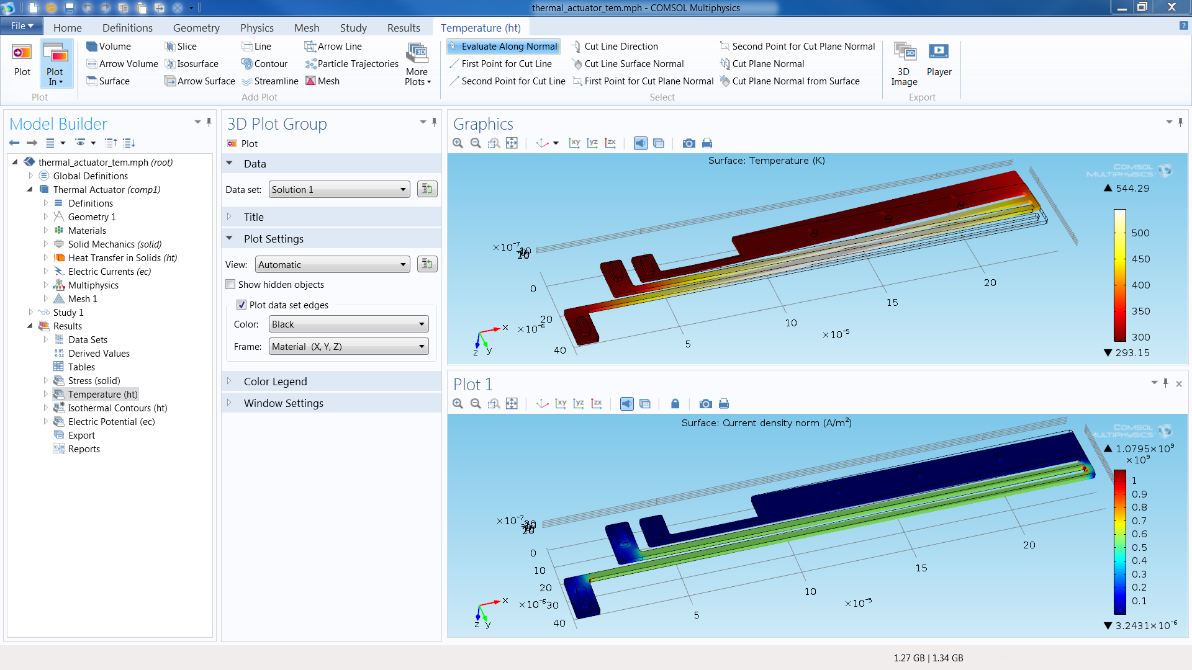This screenshot has width=1192, height=670.
Task: Add a Particle Trajectories plot
Action: (352, 64)
